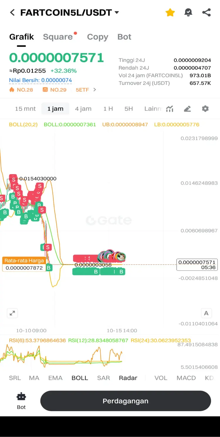220x437 pixels.
Task: Select VOL sub-indicator
Action: 161,378
